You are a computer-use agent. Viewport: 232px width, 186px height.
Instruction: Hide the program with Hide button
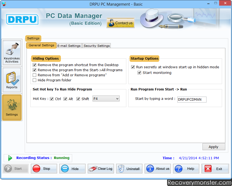click(72, 169)
